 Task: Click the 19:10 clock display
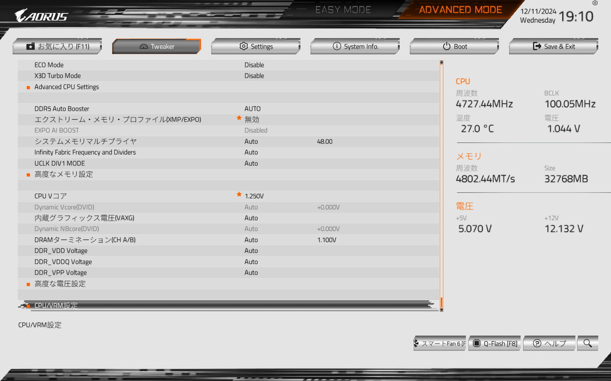pos(576,16)
